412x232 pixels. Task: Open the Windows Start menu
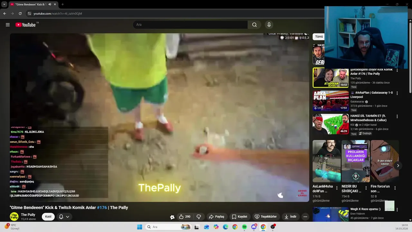[x=139, y=227]
